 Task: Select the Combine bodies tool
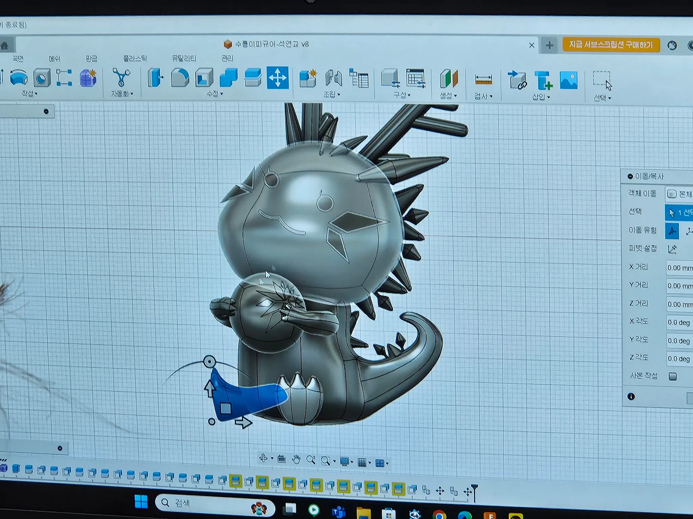pos(229,78)
